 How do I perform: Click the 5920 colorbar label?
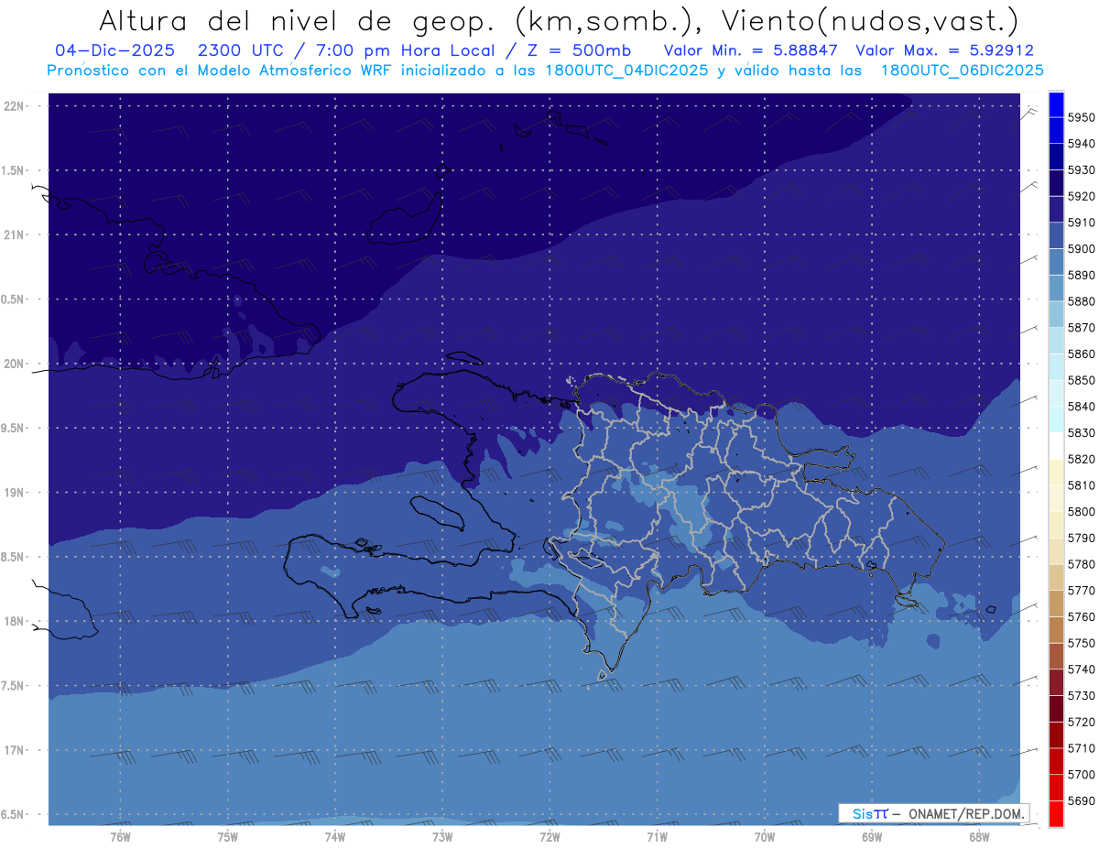pos(1082,196)
